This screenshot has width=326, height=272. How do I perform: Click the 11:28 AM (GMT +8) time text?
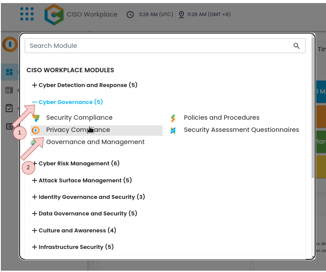209,14
